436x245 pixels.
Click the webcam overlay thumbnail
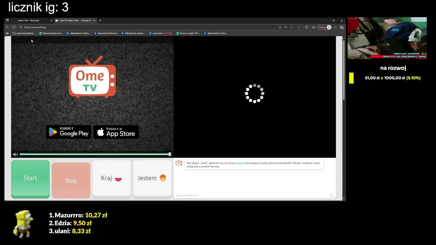[x=387, y=38]
